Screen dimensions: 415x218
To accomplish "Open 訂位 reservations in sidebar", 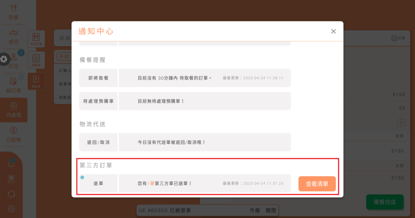I will [13, 60].
